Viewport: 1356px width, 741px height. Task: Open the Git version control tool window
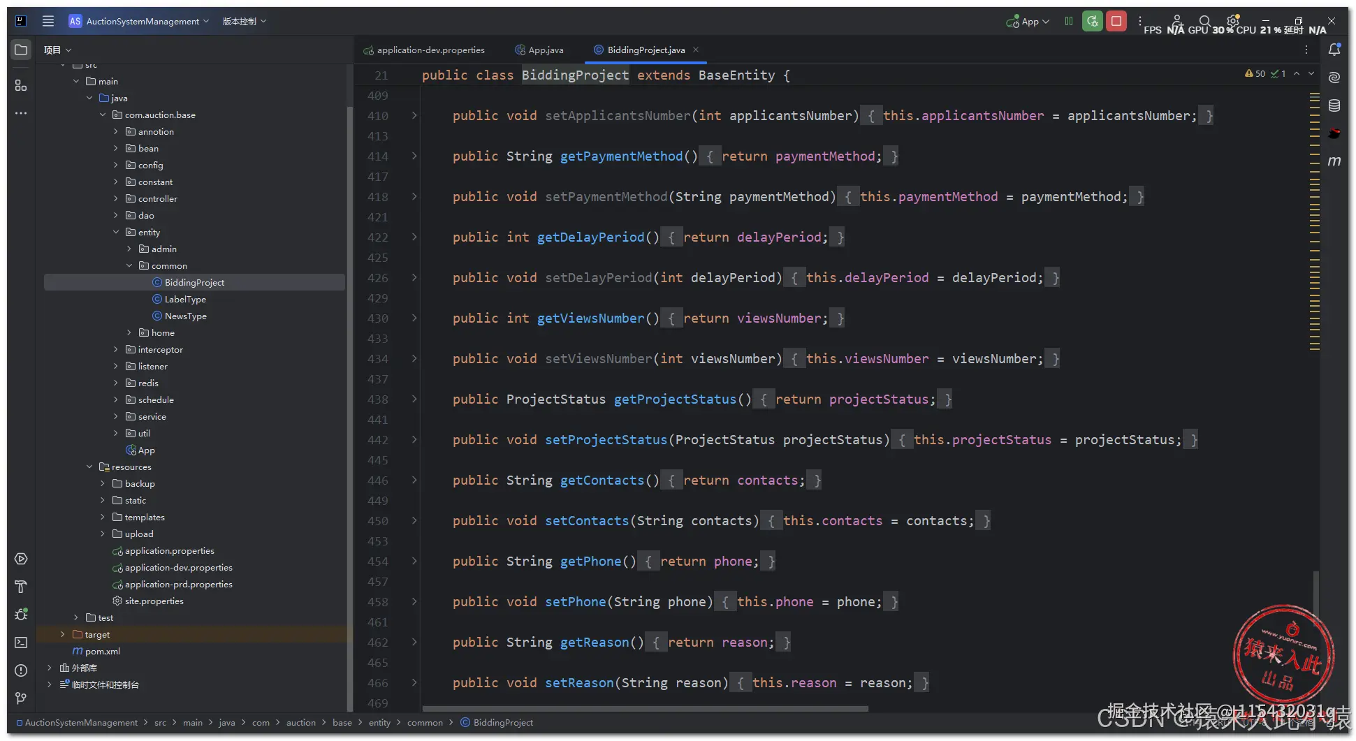click(x=21, y=698)
